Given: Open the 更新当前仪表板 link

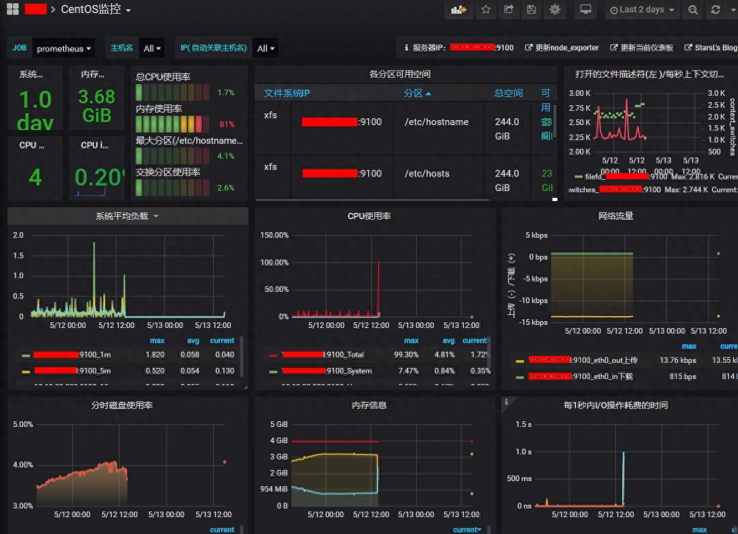Looking at the screenshot, I should click(641, 47).
